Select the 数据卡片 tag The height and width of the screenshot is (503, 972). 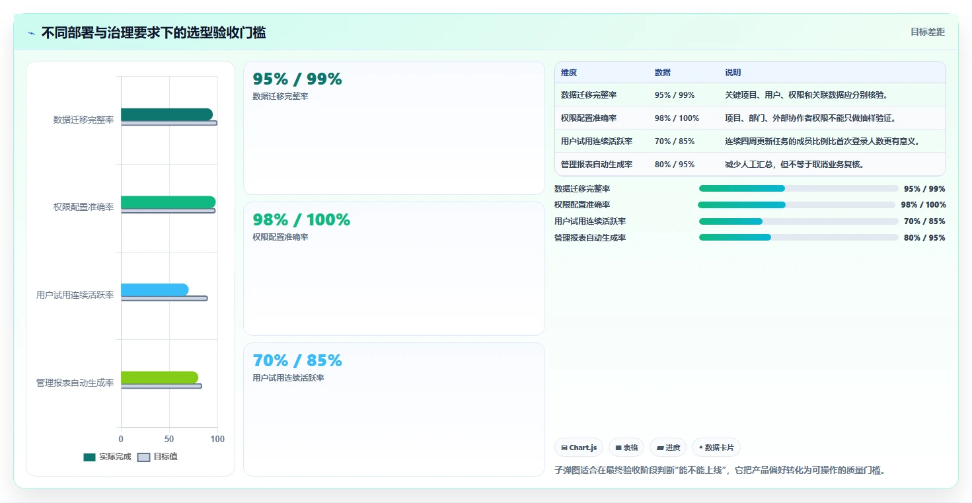pos(716,447)
